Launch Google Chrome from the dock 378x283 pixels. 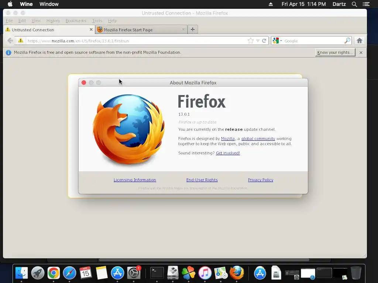54,273
